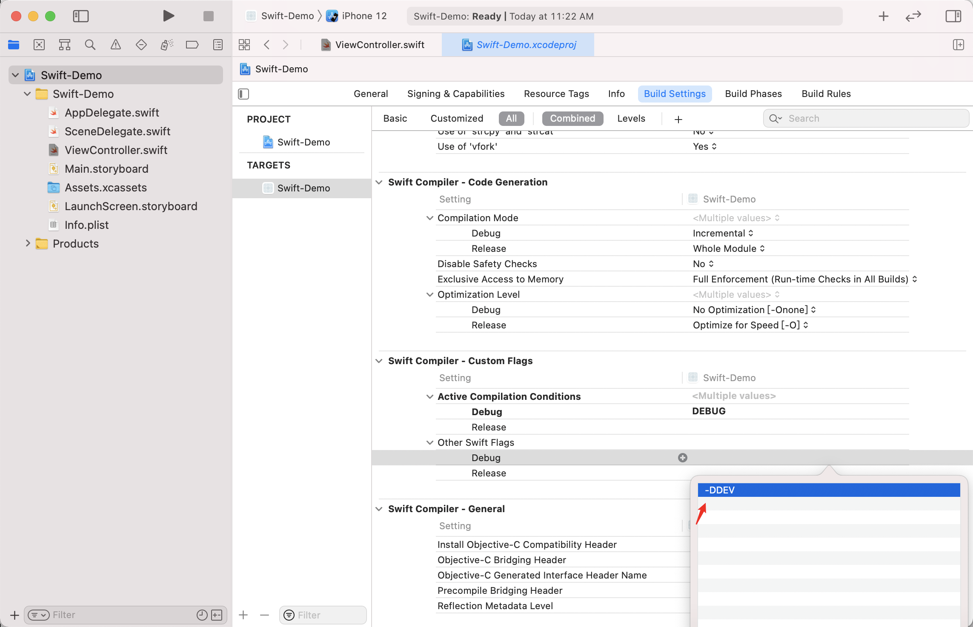
Task: Select the Levels view button
Action: point(631,119)
